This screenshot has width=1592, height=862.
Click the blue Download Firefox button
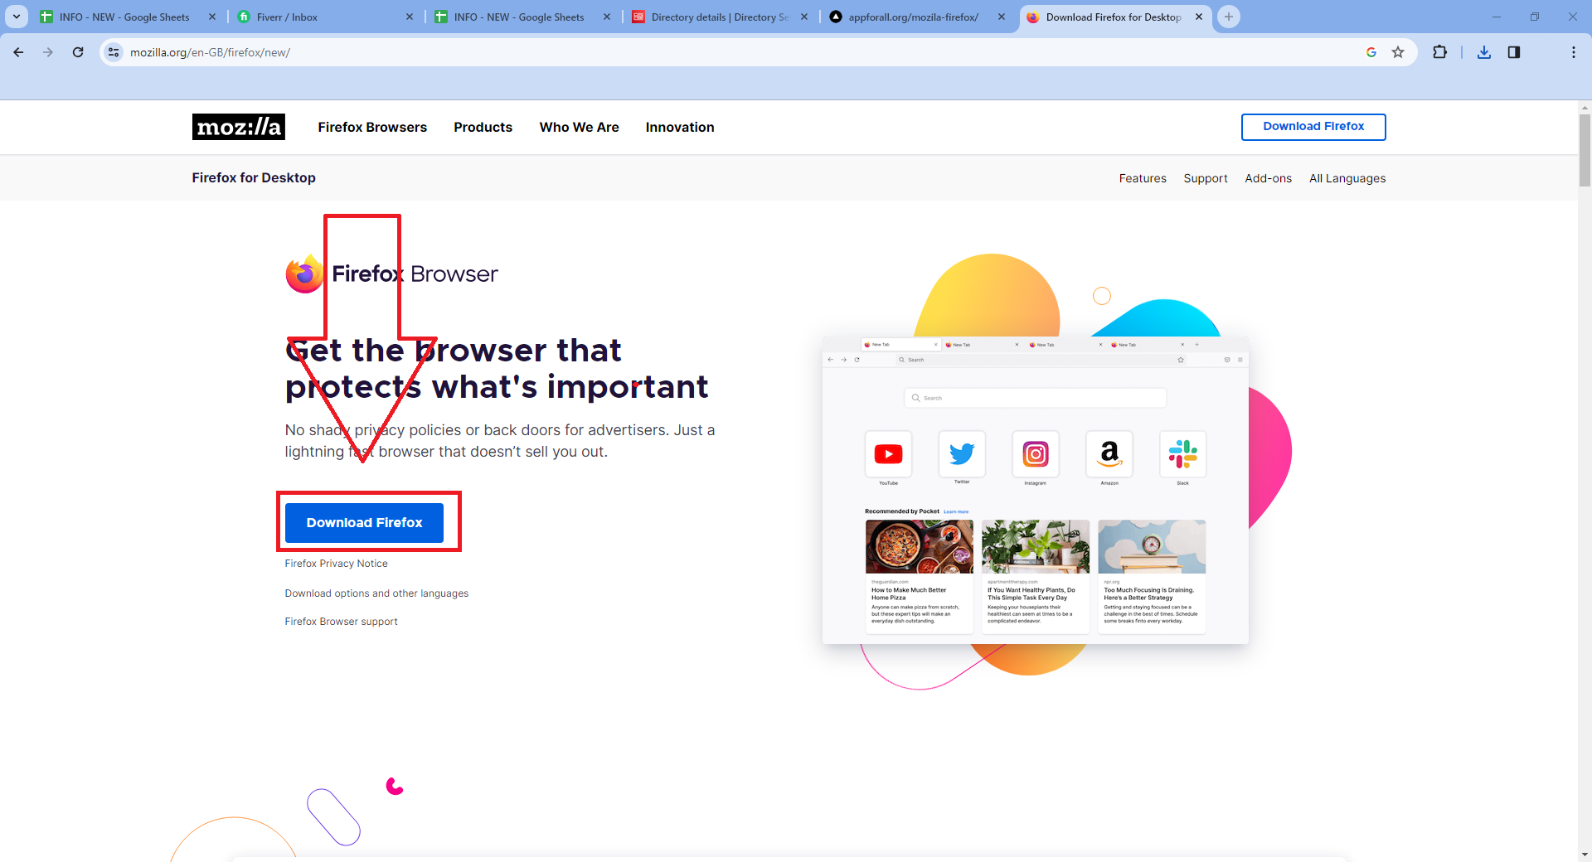pyautogui.click(x=364, y=523)
